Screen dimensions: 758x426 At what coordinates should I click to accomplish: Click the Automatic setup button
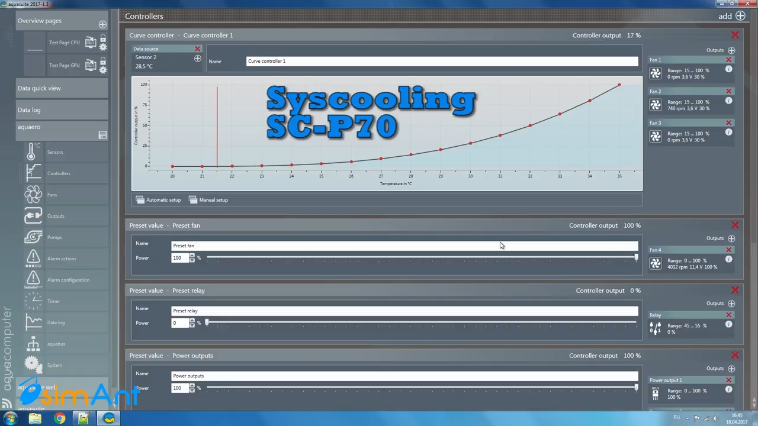[158, 200]
